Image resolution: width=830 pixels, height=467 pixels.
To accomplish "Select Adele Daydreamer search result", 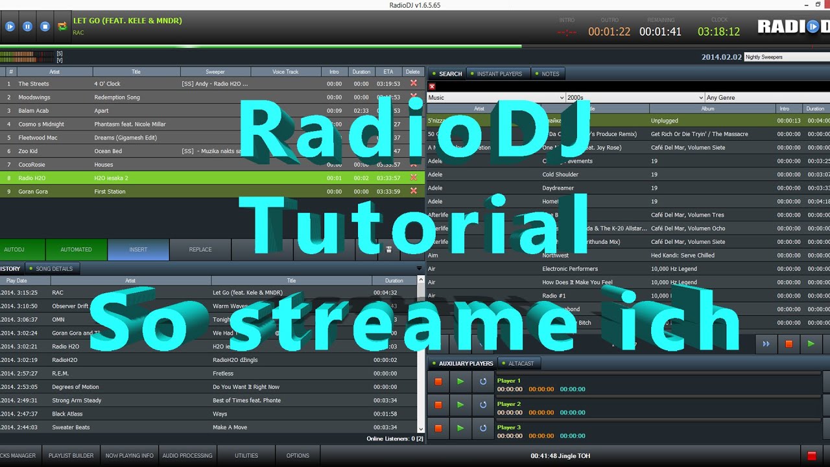I will tap(628, 188).
